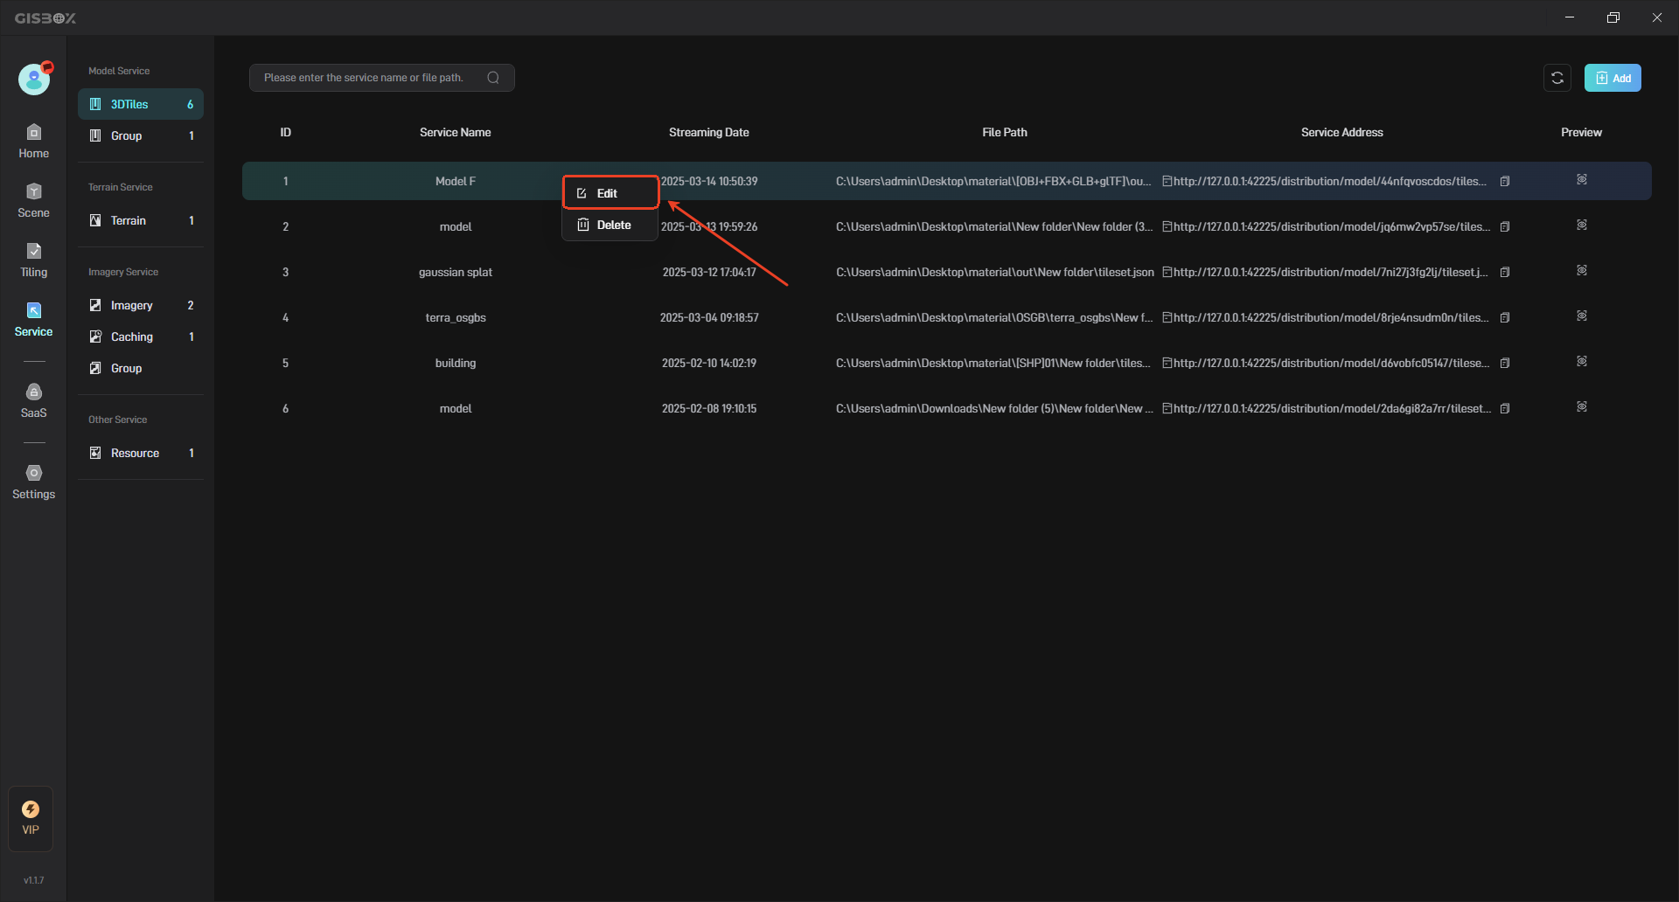Open Settings in the sidebar
Image resolution: width=1679 pixels, height=902 pixels.
pos(33,482)
